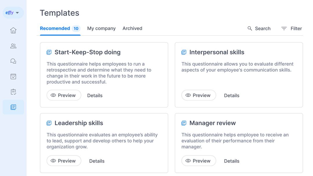Click the Search magnifier icon

(250, 28)
